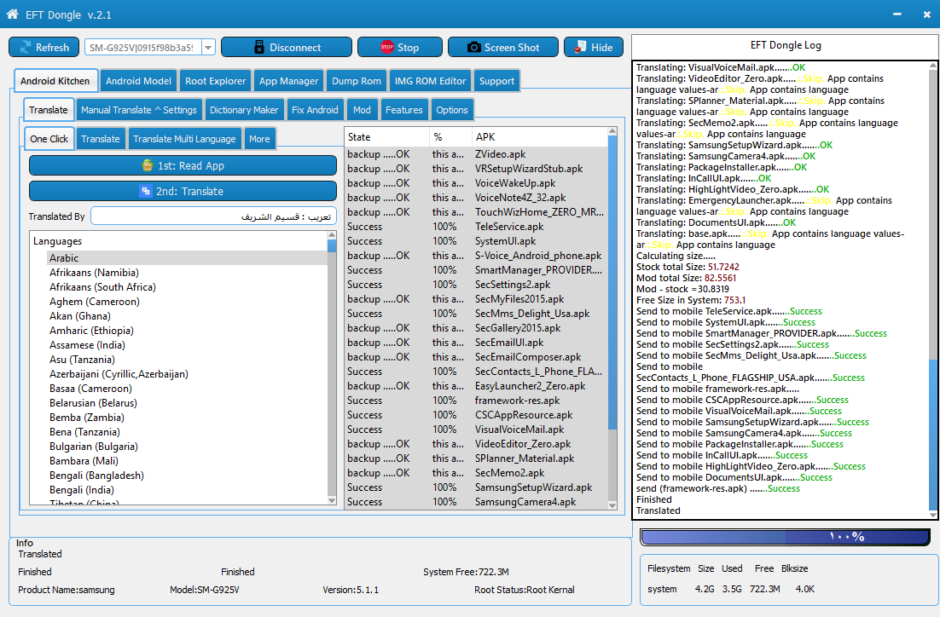Select the framework-res.apk row
940x617 pixels.
(x=476, y=401)
